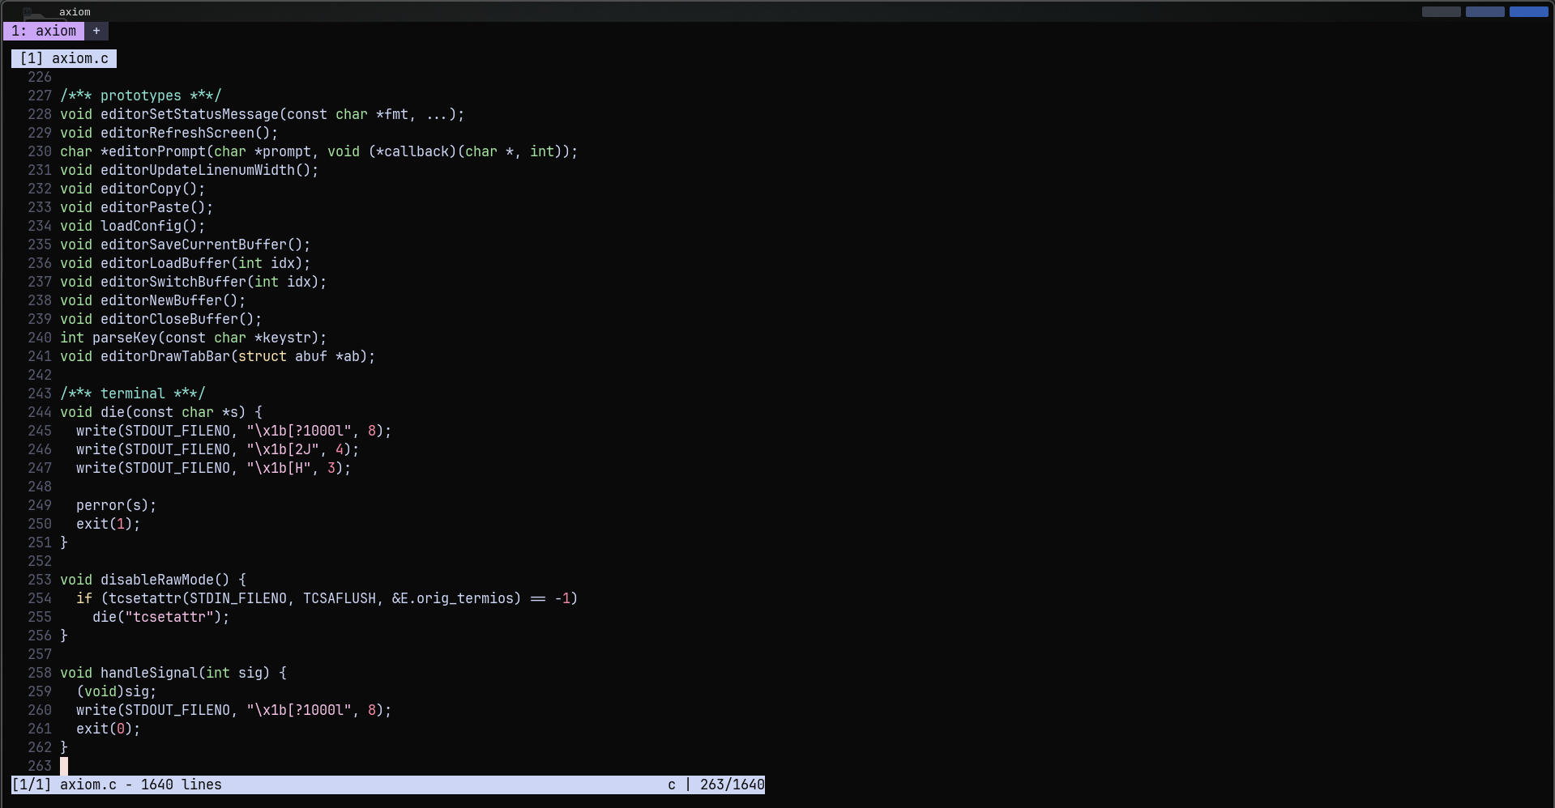Click line number 248 in the gutter
This screenshot has width=1555, height=808.
click(x=40, y=487)
